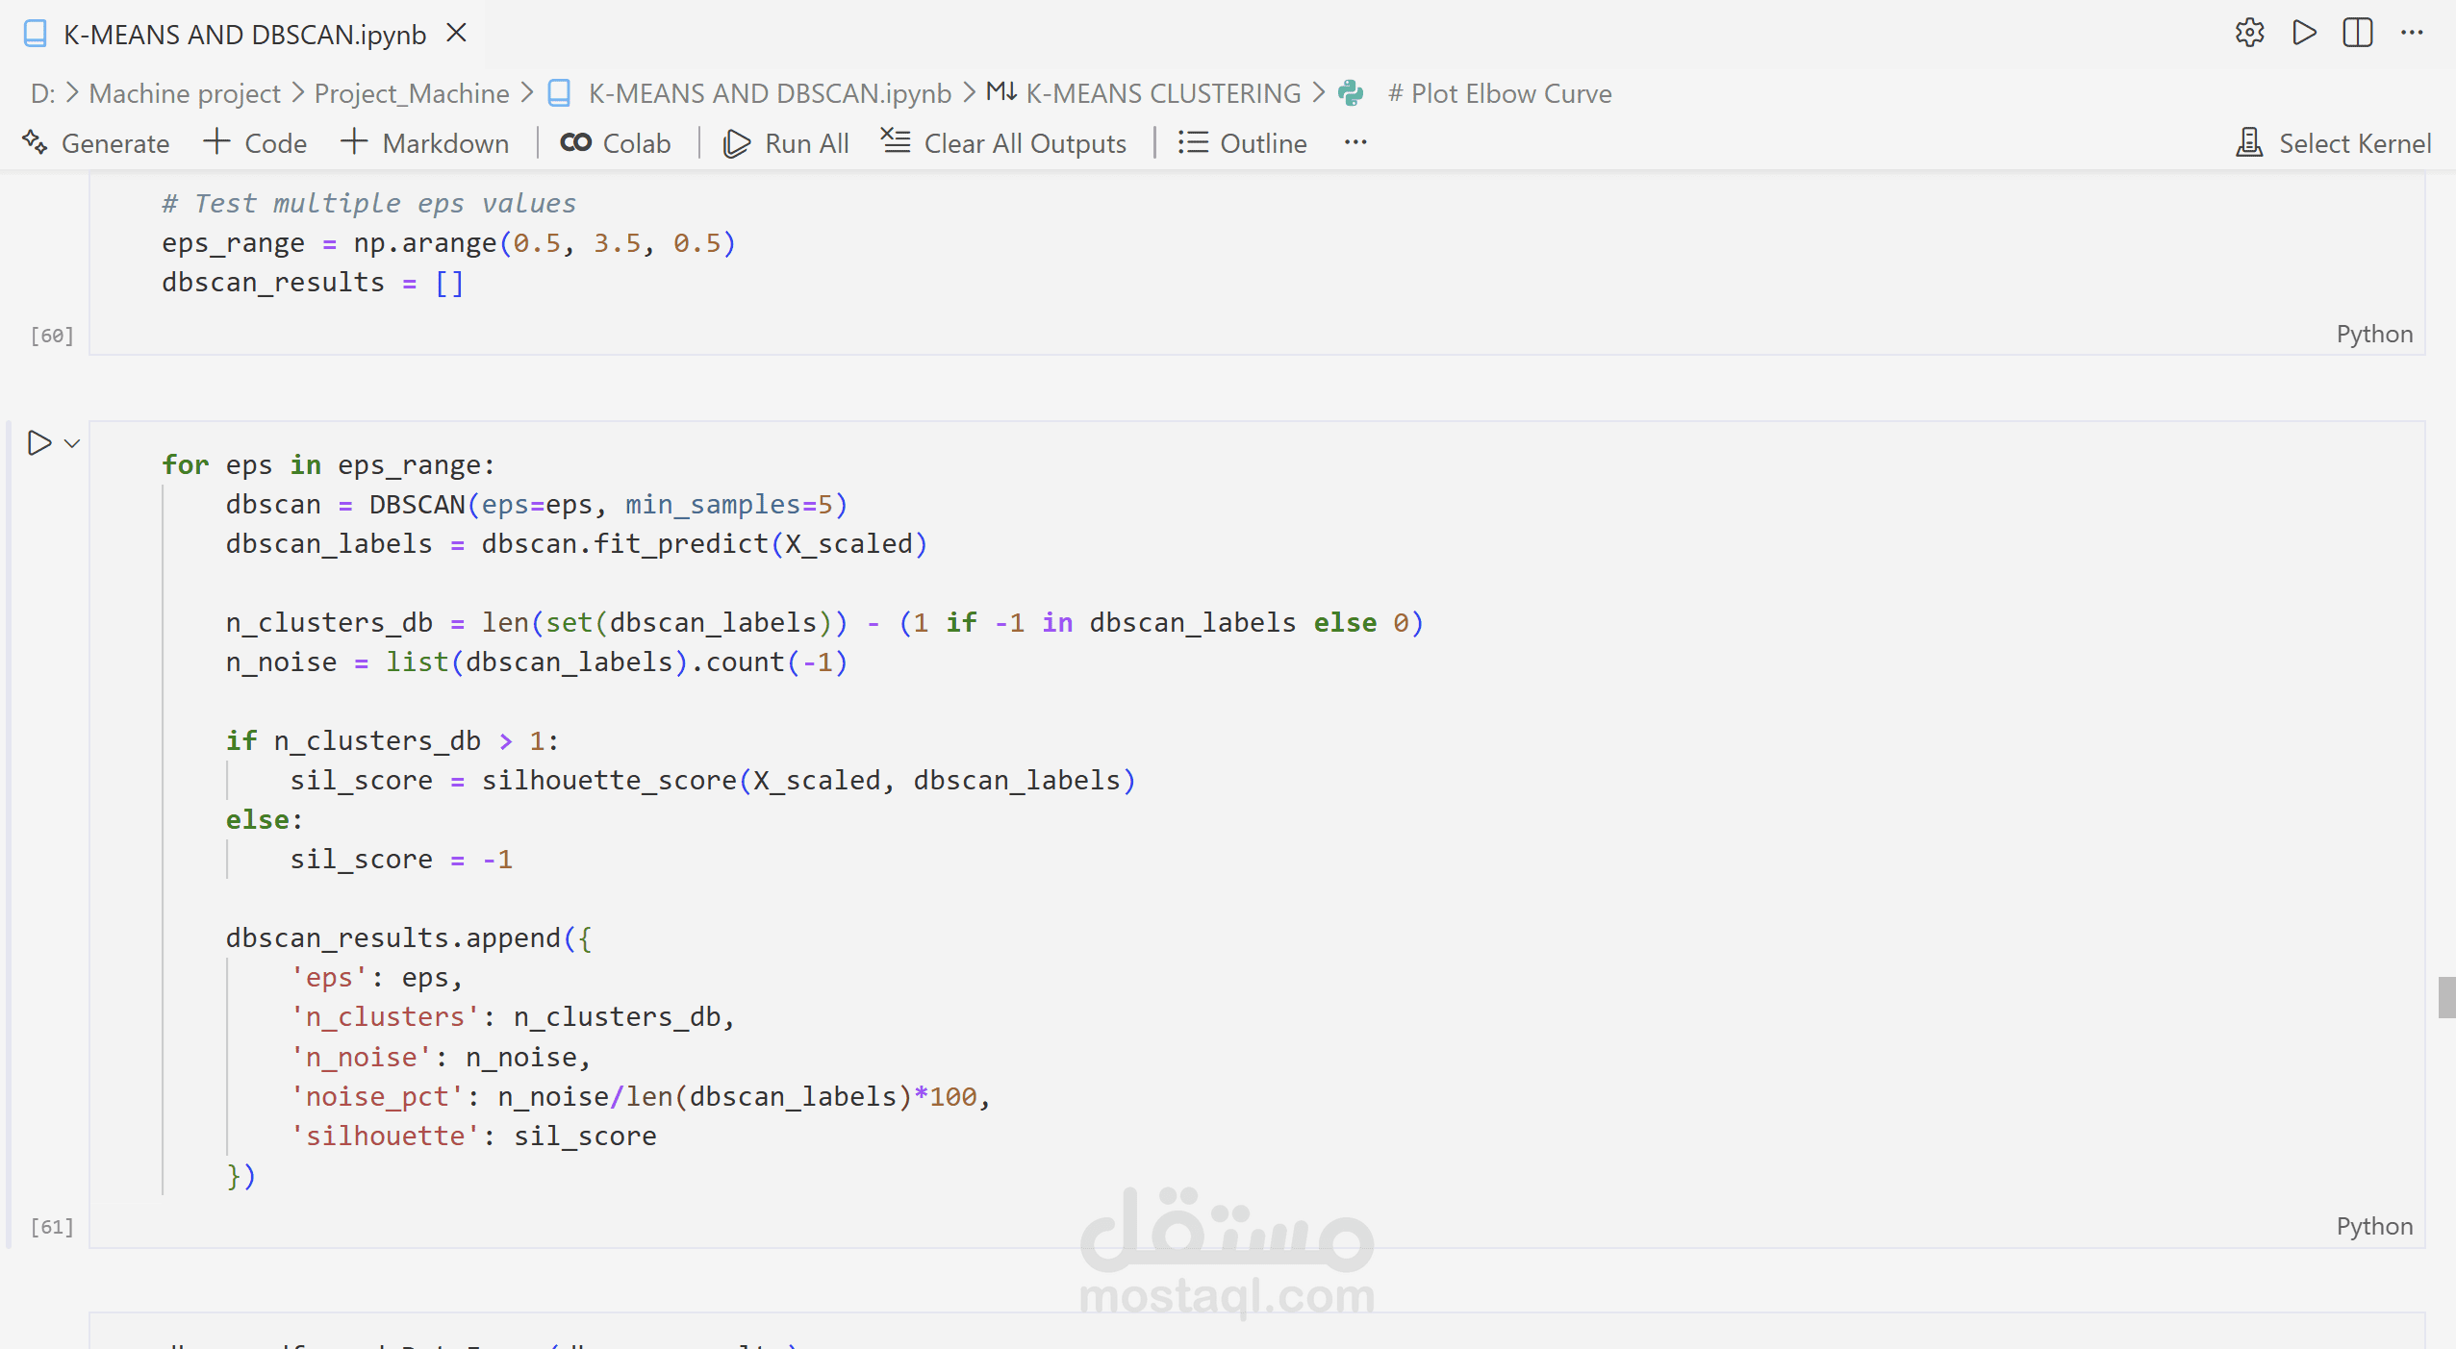Image resolution: width=2456 pixels, height=1349 pixels.
Task: Click the notebook settings gear icon
Action: [x=2248, y=33]
